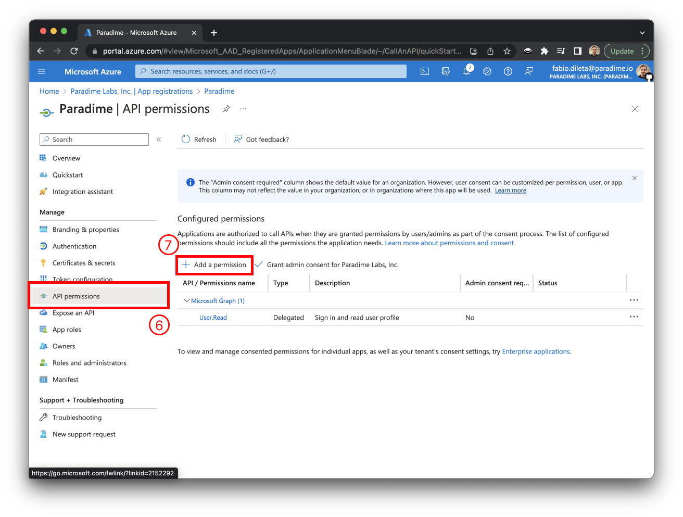Image resolution: width=683 pixels, height=517 pixels.
Task: Click the Admin consent req... column header
Action: click(497, 283)
